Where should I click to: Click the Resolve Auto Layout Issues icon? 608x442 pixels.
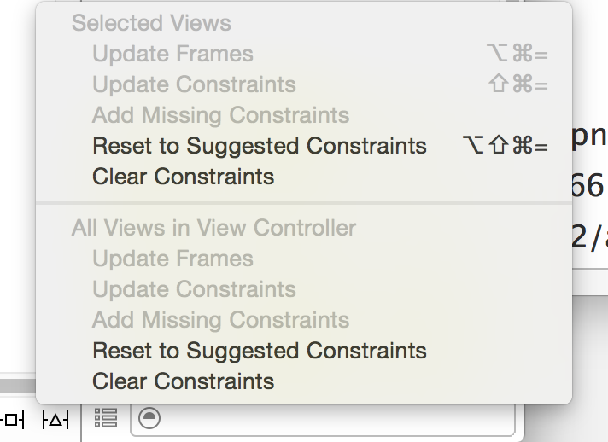[56, 420]
